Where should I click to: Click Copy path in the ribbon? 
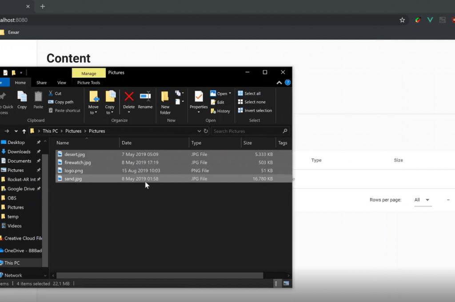click(x=60, y=102)
